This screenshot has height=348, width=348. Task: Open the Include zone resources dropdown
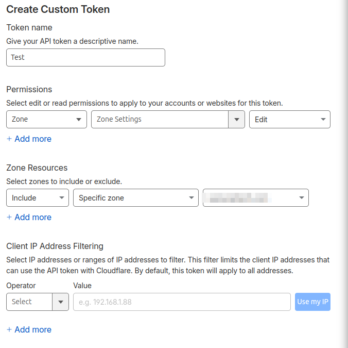point(38,198)
